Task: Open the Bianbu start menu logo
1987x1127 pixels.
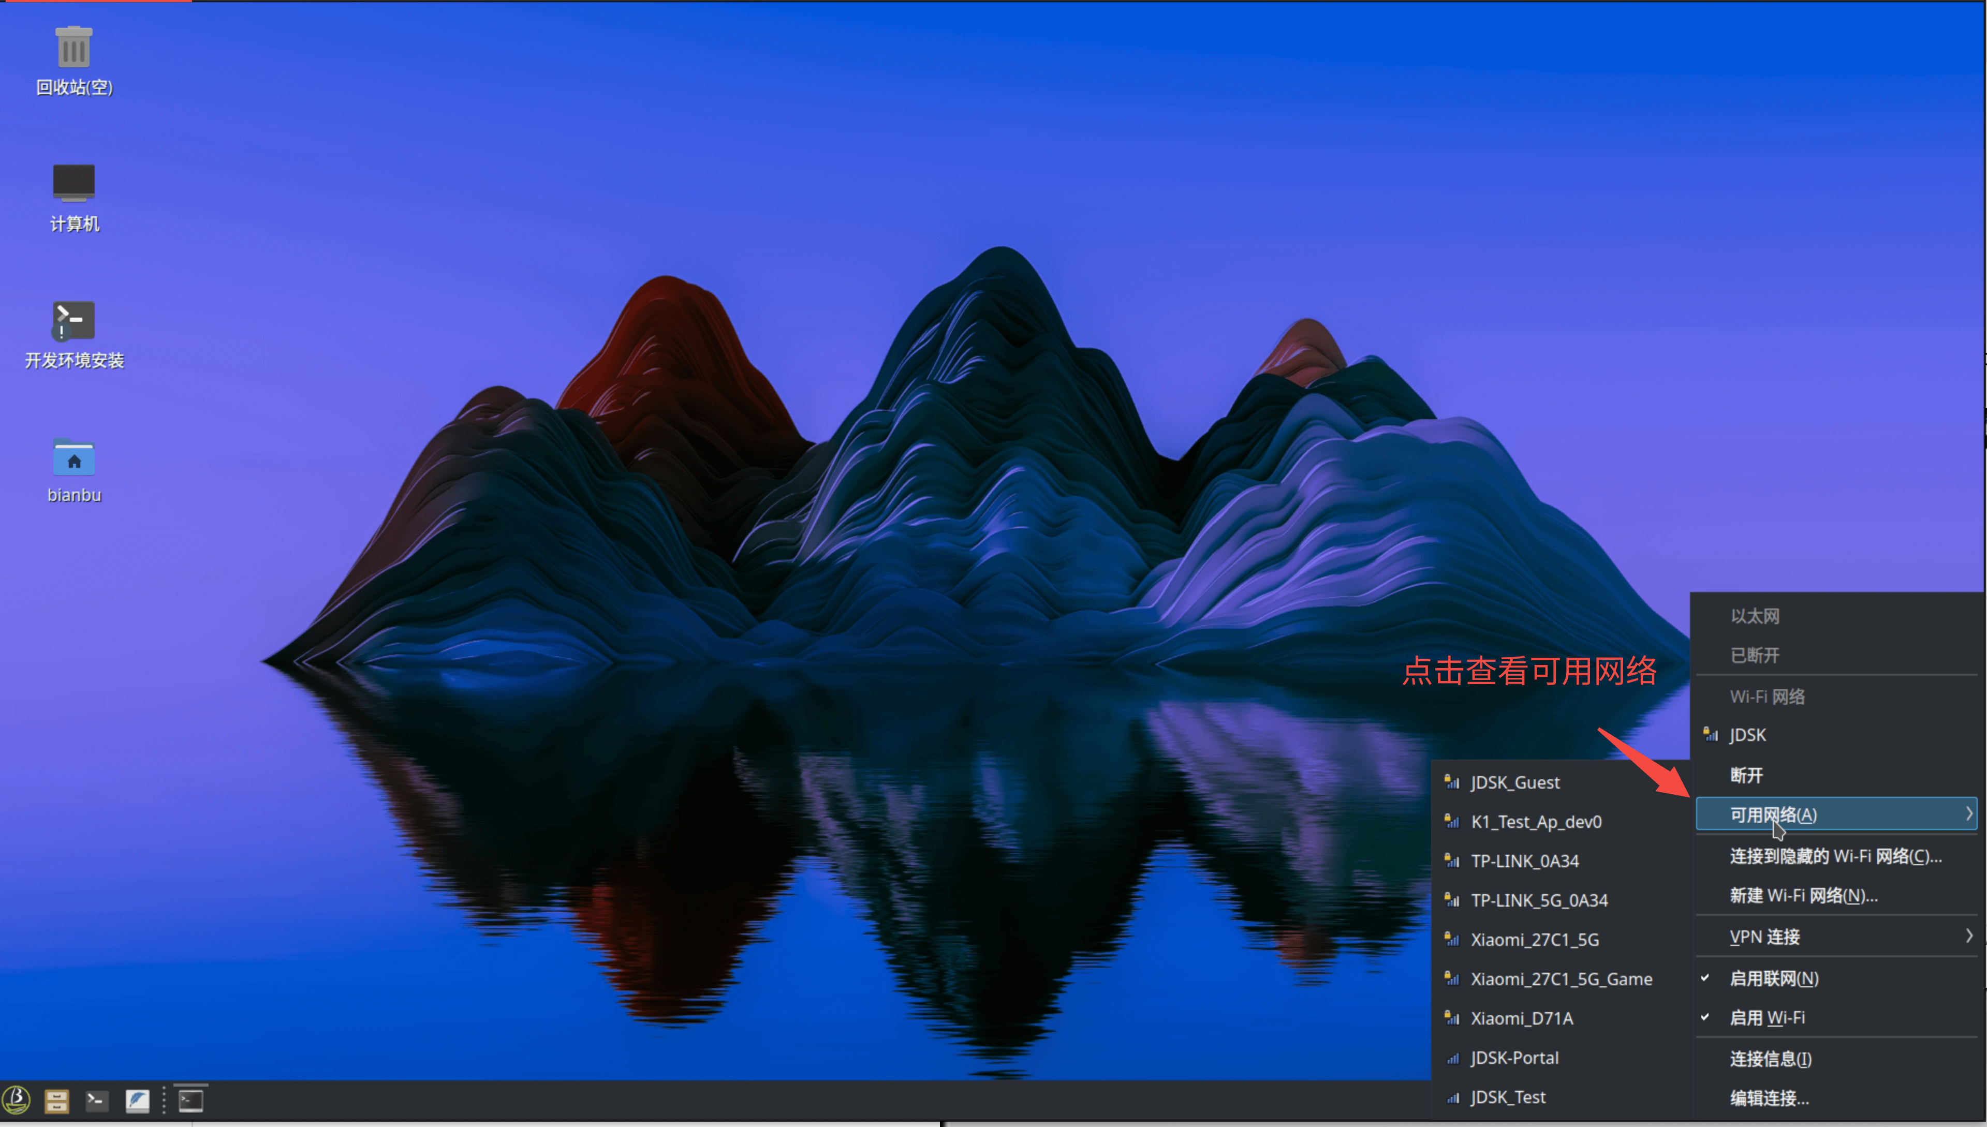Action: (16, 1100)
